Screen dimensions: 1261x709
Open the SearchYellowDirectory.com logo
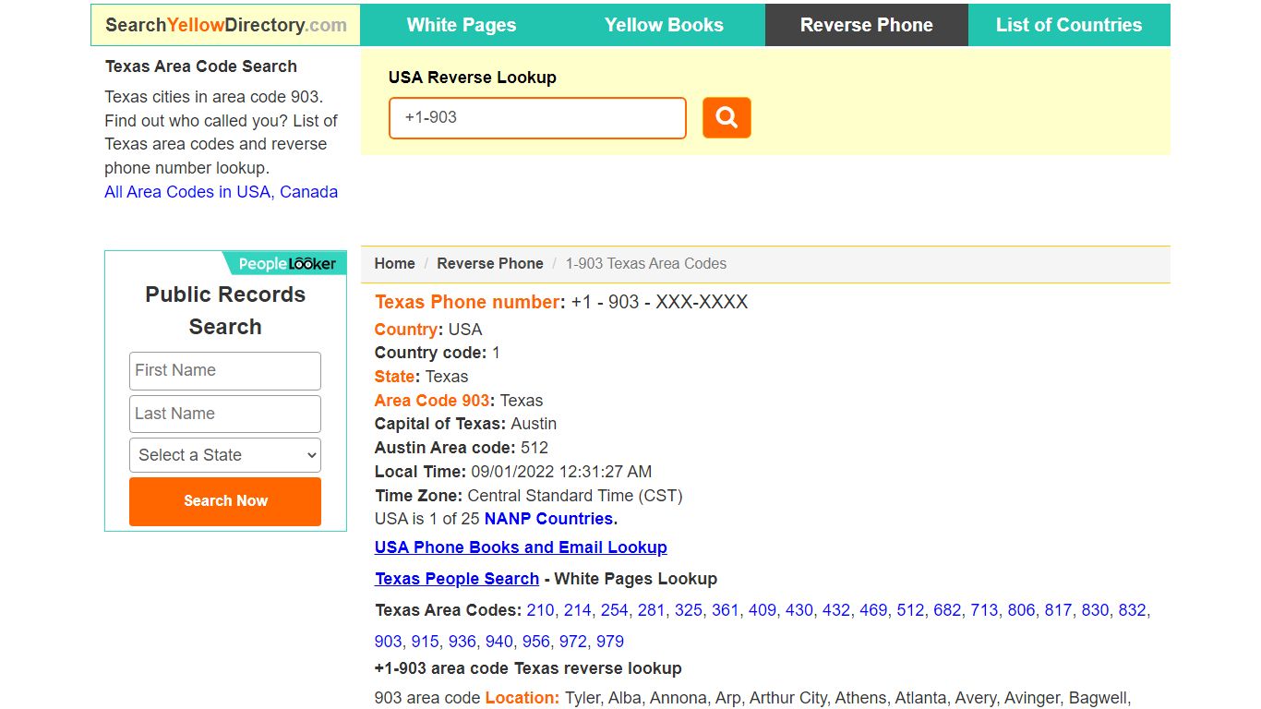pyautogui.click(x=226, y=25)
